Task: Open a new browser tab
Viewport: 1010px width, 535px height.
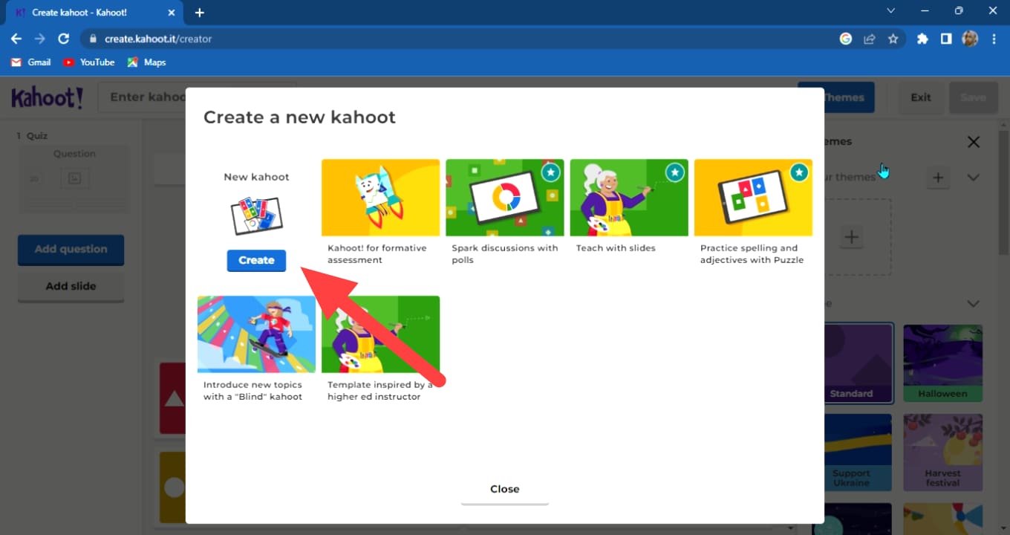Action: 199,13
